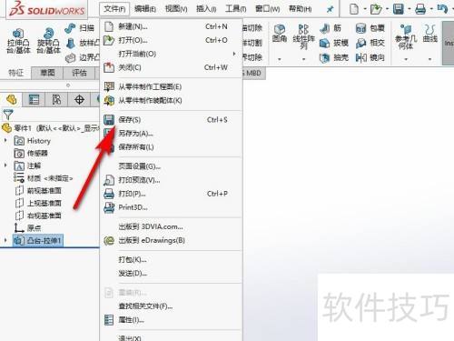The image size is (454, 341).
Task: Select the 相交 intersect tool
Action: point(370,43)
